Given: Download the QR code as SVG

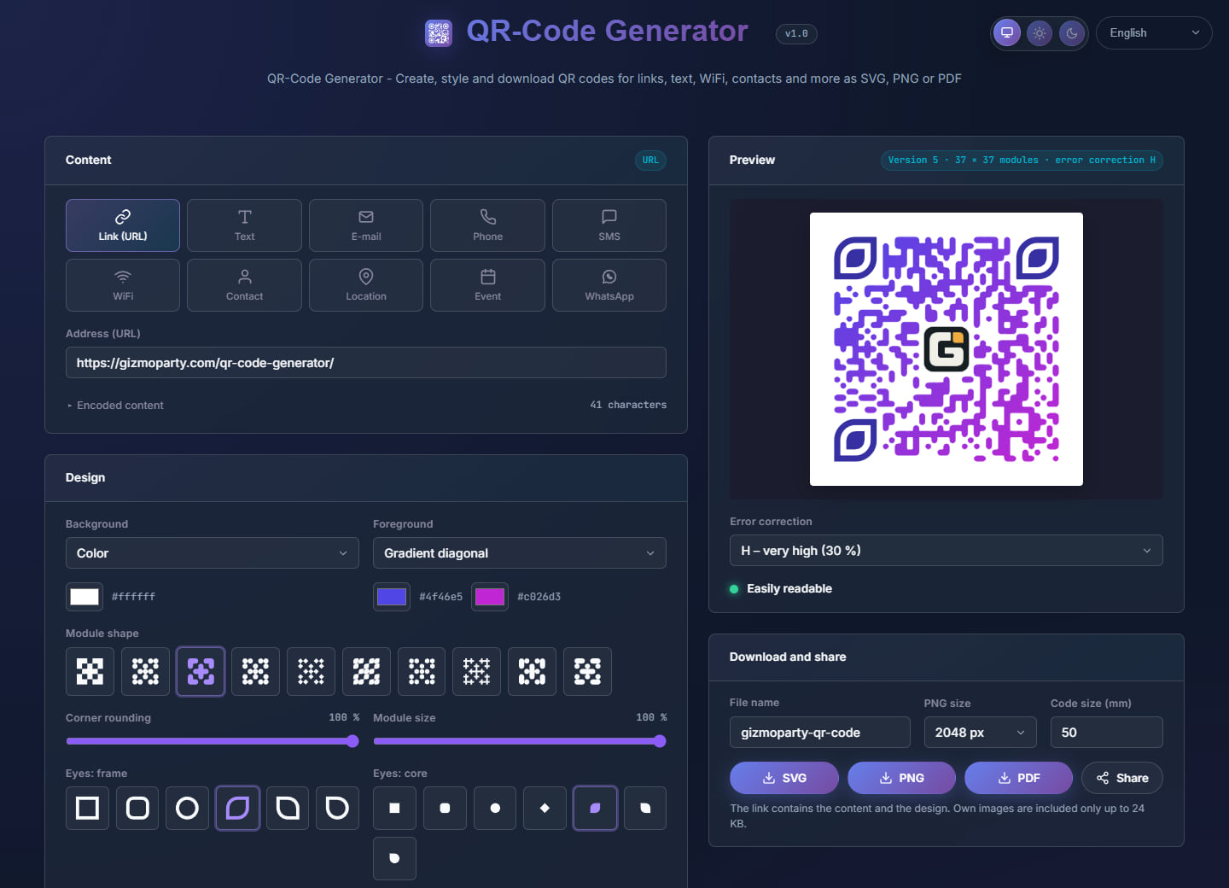Looking at the screenshot, I should pyautogui.click(x=784, y=778).
